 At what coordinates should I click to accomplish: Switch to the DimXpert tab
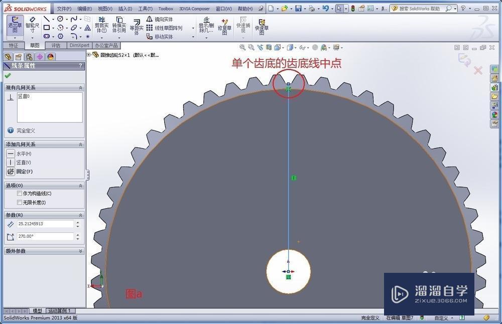coord(79,46)
